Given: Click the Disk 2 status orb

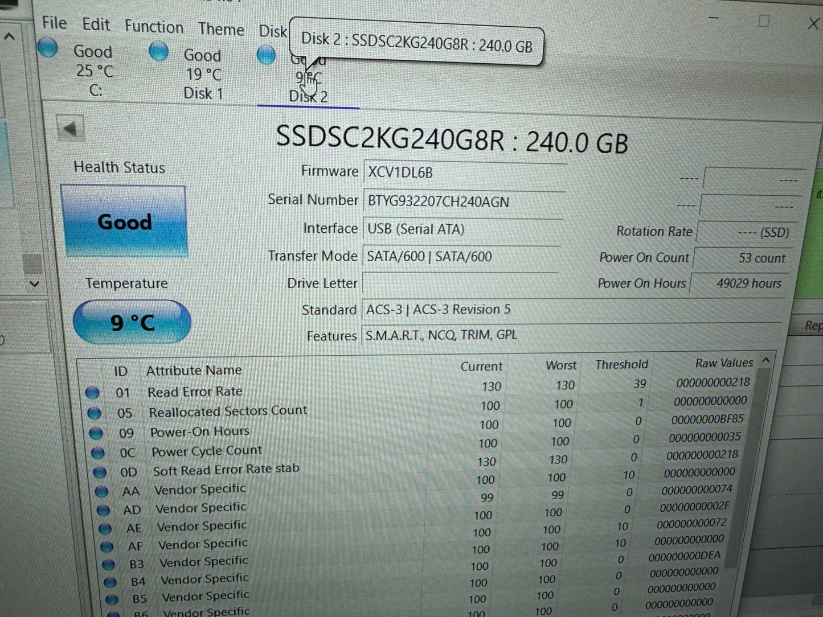Looking at the screenshot, I should pyautogui.click(x=266, y=55).
